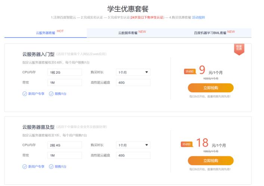Switch to the 云数据库套餐 tab
Screen dimensions: 264x186
(128, 33)
